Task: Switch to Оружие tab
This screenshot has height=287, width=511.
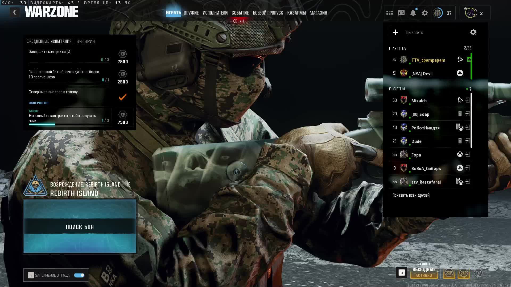Action: tap(191, 13)
